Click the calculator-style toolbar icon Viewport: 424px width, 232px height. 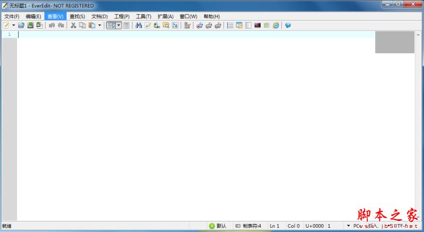[x=187, y=25]
